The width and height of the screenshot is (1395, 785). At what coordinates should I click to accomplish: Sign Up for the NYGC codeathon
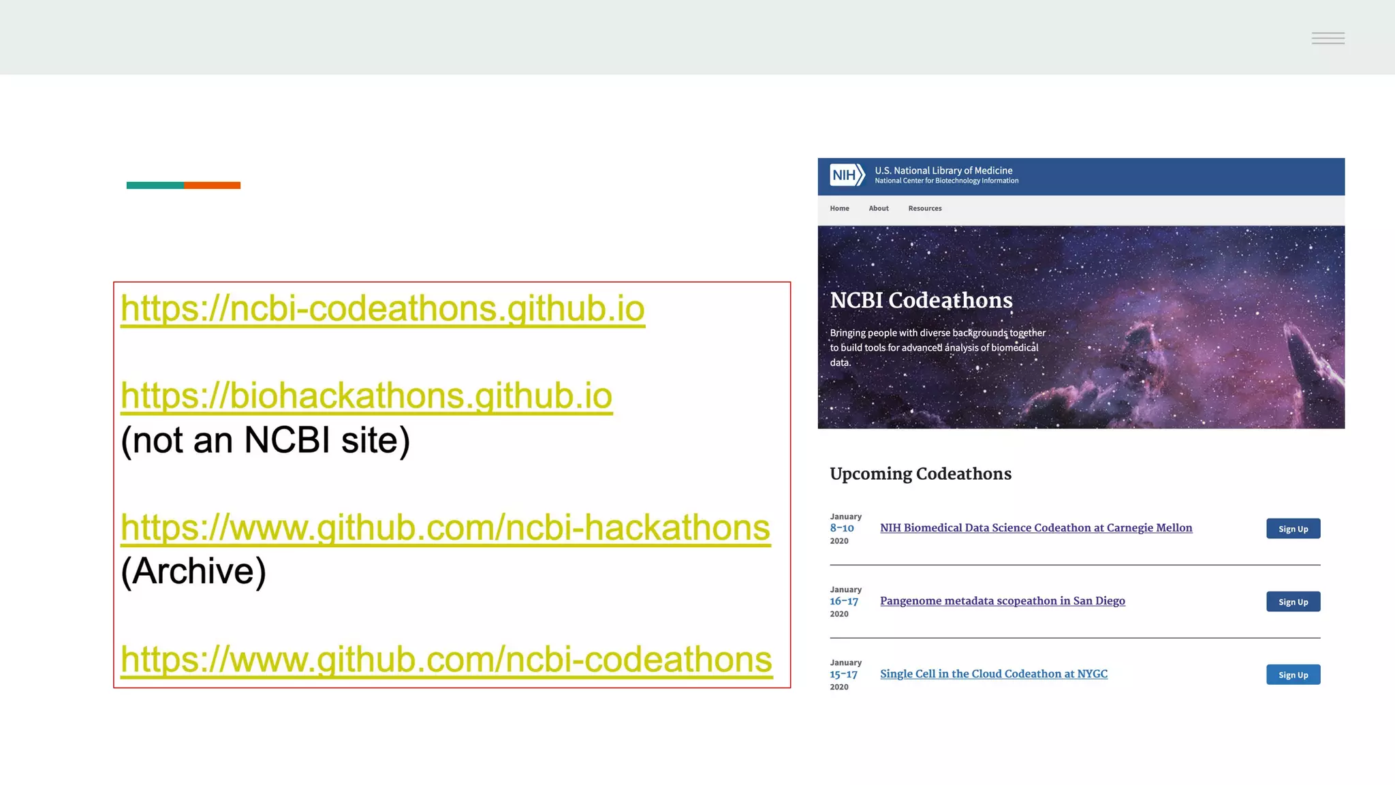pyautogui.click(x=1294, y=675)
